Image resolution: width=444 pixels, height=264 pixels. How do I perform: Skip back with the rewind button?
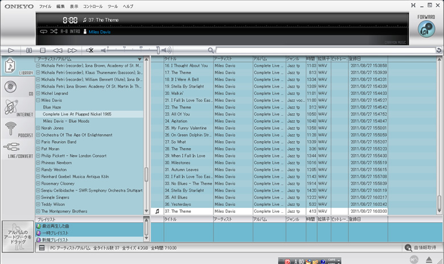tap(57, 51)
